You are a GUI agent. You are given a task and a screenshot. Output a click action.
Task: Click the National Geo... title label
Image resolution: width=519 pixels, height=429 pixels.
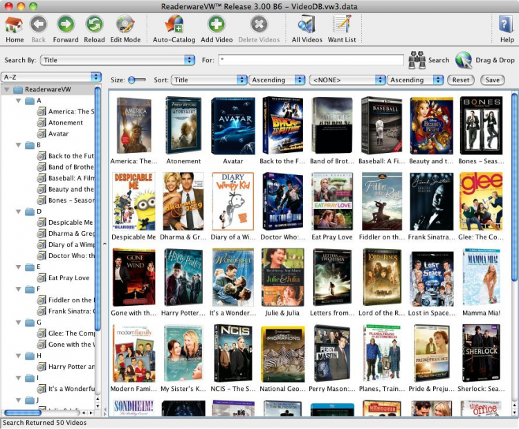pyautogui.click(x=282, y=389)
